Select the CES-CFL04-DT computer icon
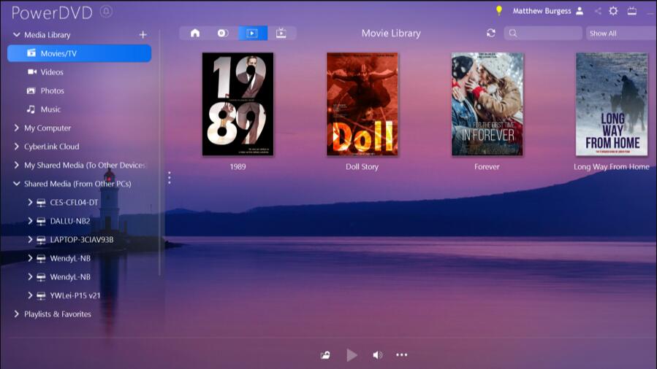The height and width of the screenshot is (369, 657). click(x=41, y=203)
